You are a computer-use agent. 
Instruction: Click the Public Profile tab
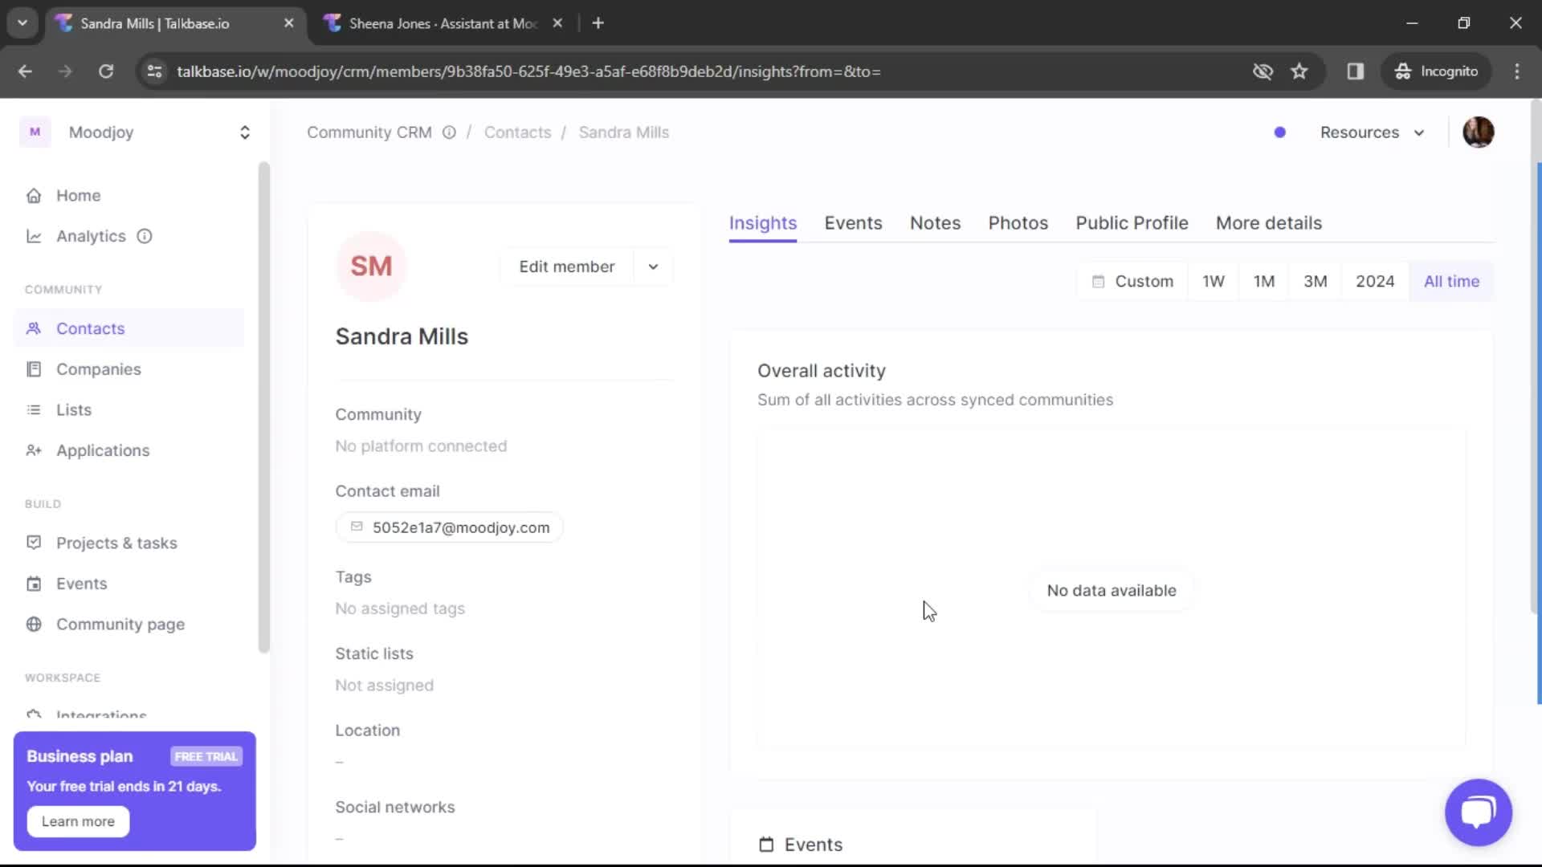point(1131,223)
